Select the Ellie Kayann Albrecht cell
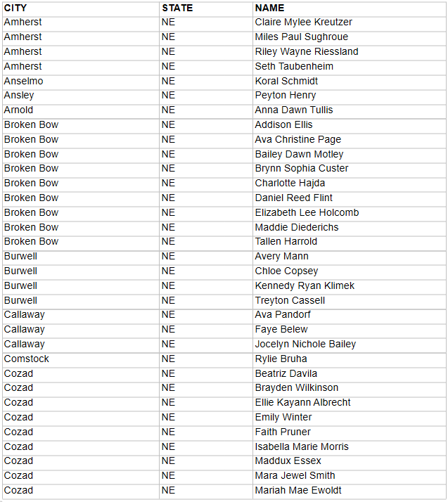 tap(302, 403)
